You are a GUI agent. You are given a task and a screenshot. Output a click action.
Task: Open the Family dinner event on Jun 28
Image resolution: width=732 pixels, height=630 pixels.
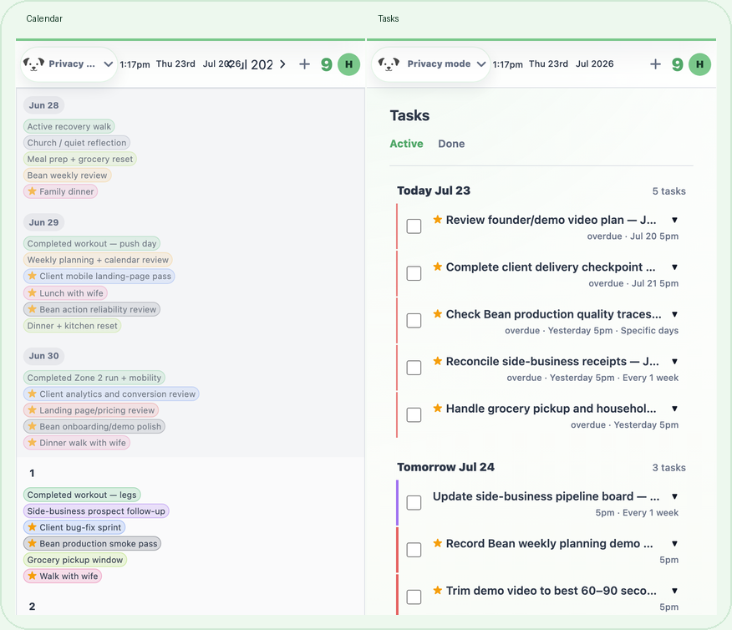61,191
